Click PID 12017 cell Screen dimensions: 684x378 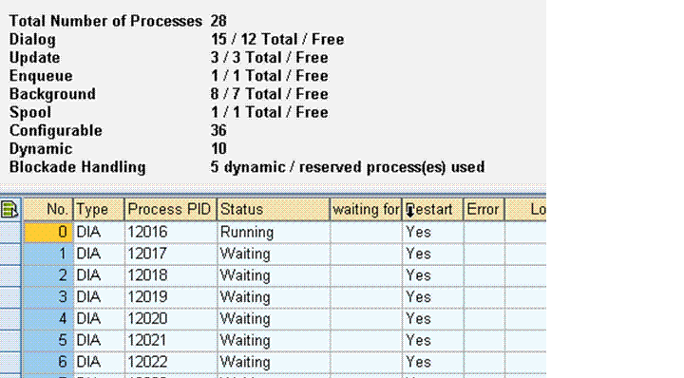(171, 254)
